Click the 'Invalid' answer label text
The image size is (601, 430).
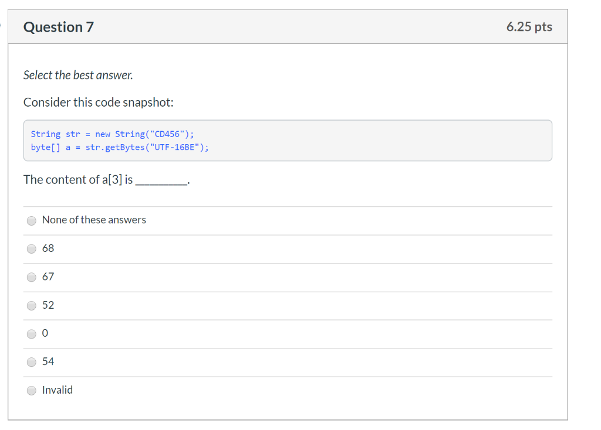point(58,390)
